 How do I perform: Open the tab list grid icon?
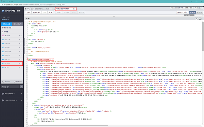[x=32, y=9]
